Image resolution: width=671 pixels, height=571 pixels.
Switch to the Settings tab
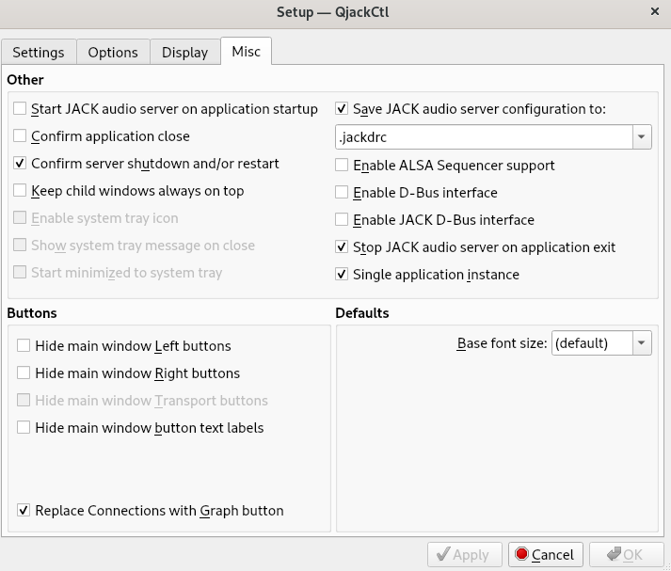point(39,52)
